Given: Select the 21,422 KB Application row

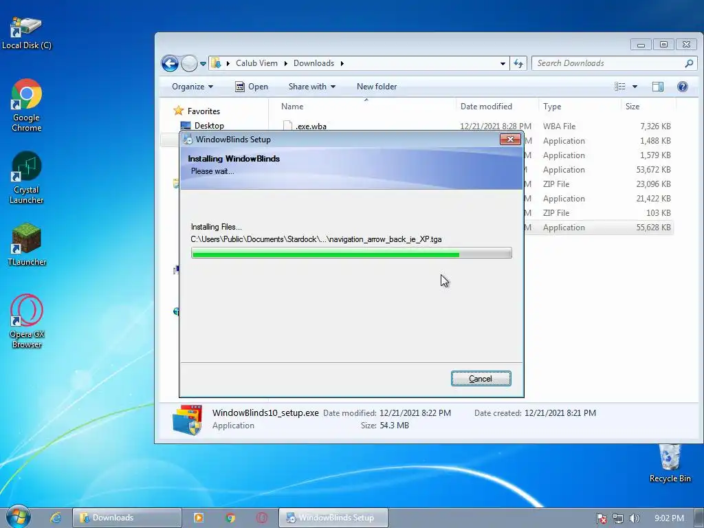Looking at the screenshot, I should [598, 199].
